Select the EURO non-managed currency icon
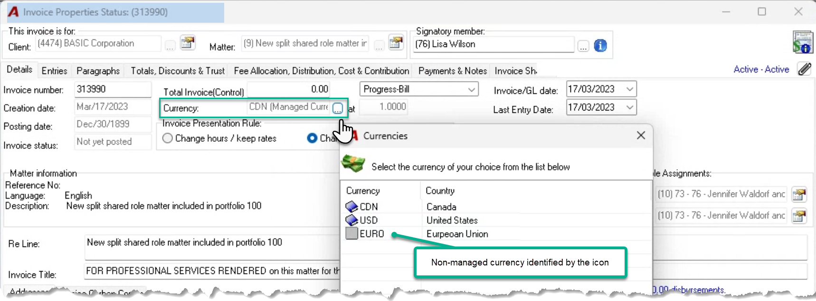Image resolution: width=816 pixels, height=301 pixels. coord(351,234)
